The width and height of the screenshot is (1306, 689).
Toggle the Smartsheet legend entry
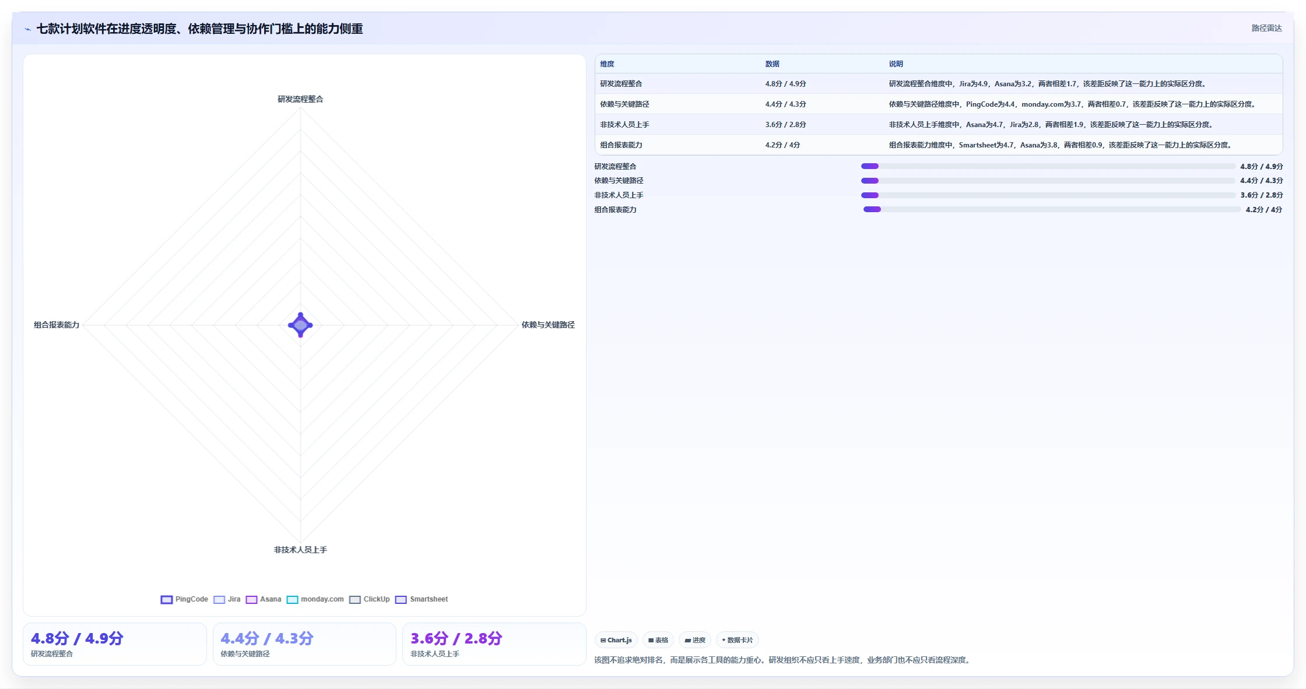(422, 599)
